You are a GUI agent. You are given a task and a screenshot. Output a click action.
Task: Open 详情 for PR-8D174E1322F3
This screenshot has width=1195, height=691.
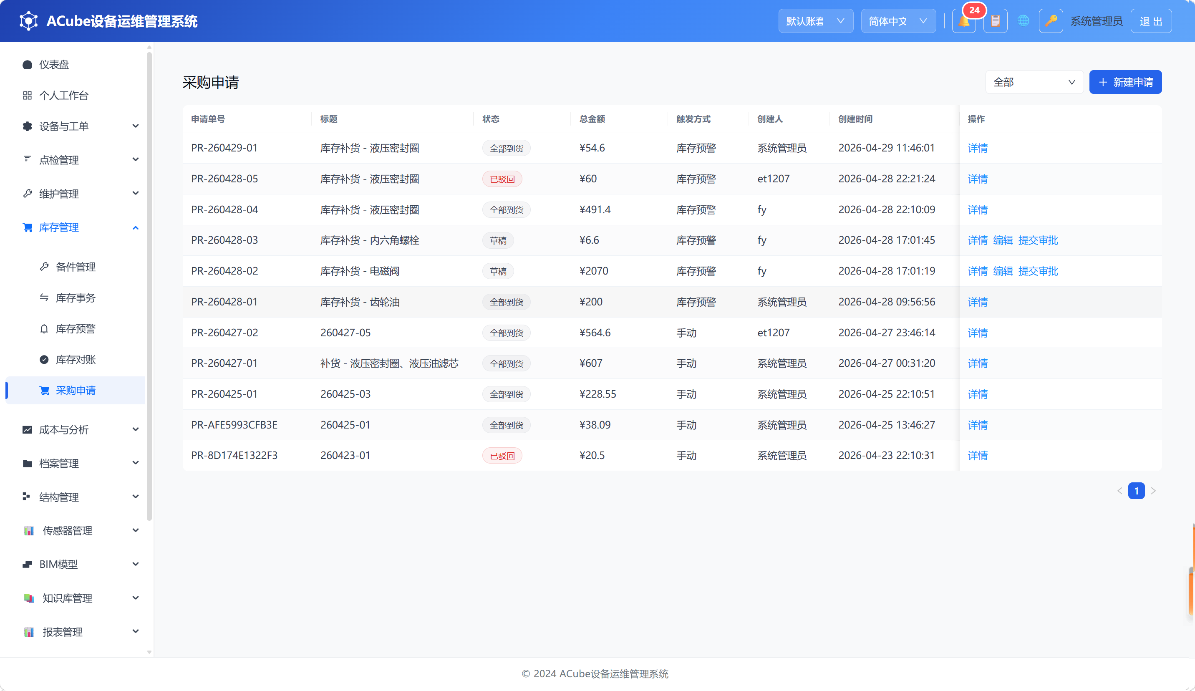click(977, 456)
